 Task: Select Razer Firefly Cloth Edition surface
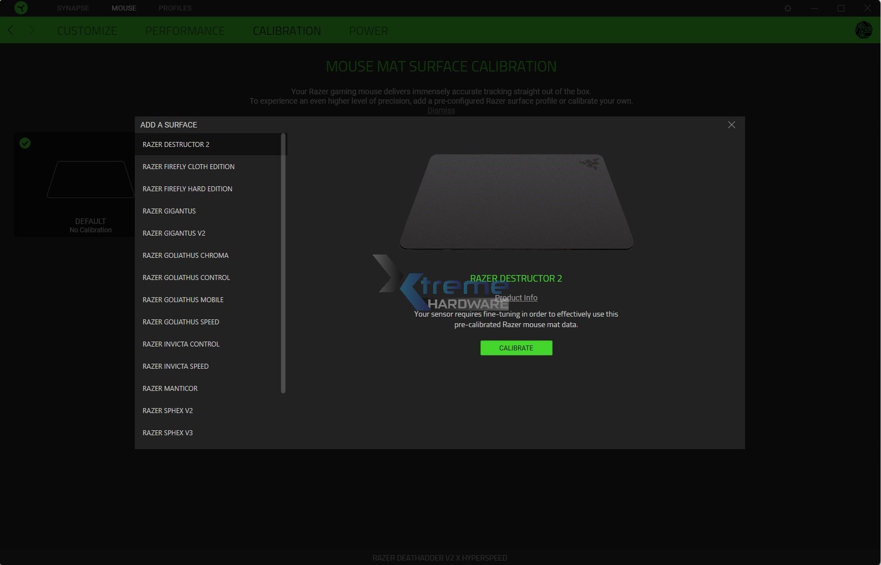click(x=189, y=167)
